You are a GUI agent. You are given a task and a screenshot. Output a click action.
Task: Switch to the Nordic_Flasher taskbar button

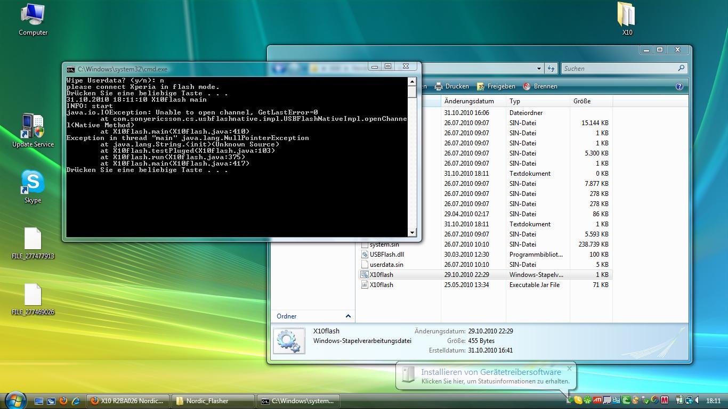pyautogui.click(x=214, y=401)
